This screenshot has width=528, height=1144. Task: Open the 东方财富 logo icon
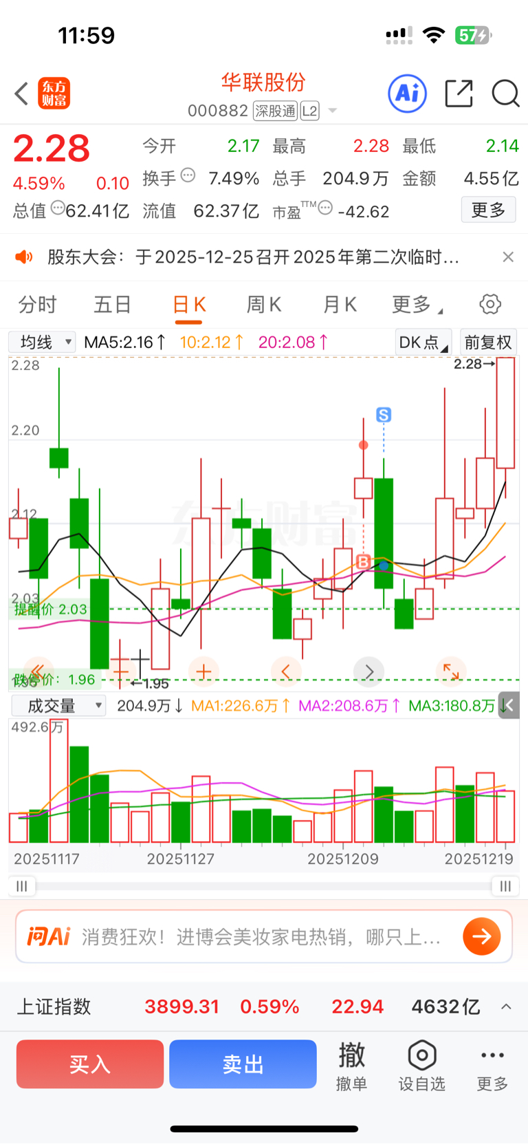54,94
